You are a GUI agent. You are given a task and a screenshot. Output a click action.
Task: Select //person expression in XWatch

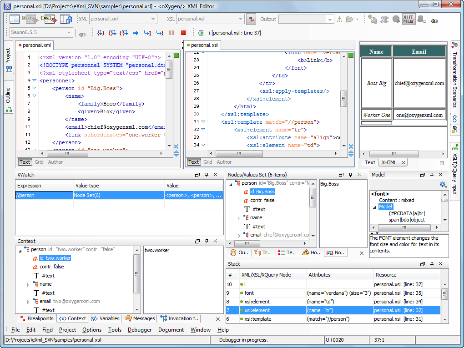pyautogui.click(x=44, y=195)
